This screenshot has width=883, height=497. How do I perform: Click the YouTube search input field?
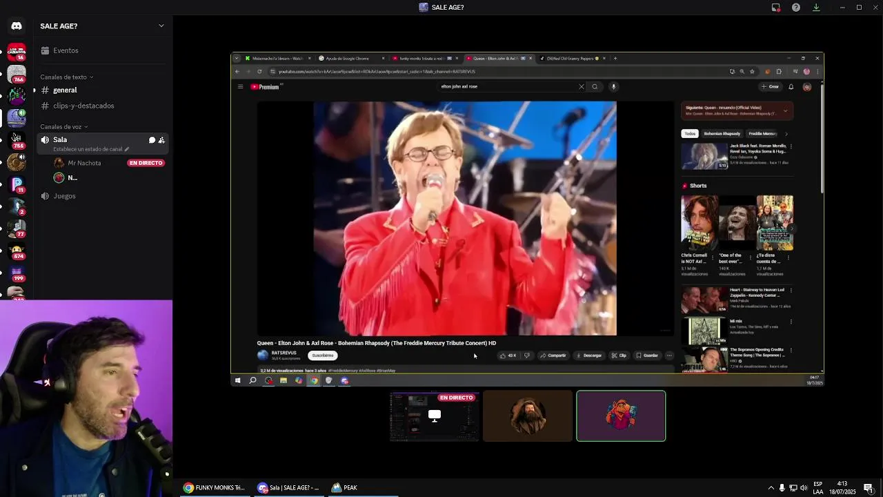(x=507, y=87)
